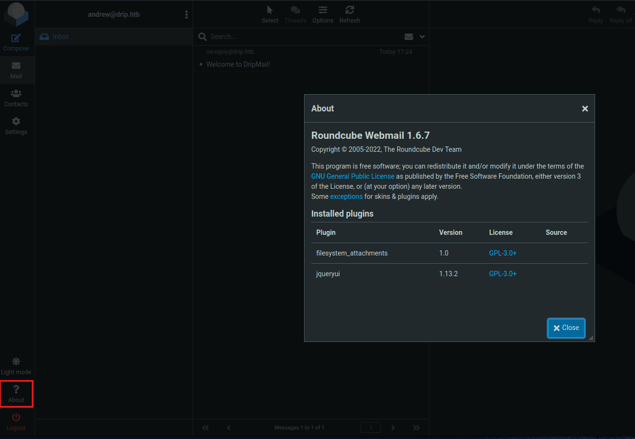Click the License column header
The image size is (635, 439).
click(501, 232)
